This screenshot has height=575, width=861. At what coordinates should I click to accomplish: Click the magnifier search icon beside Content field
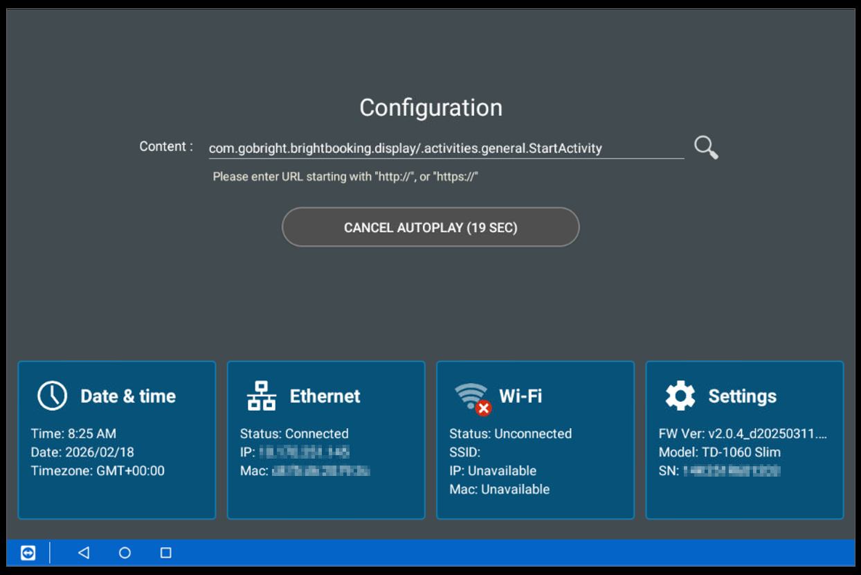click(706, 148)
